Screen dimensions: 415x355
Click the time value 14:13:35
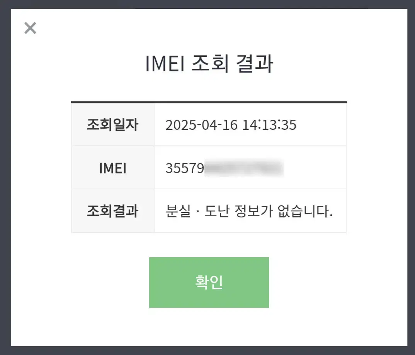pos(269,125)
